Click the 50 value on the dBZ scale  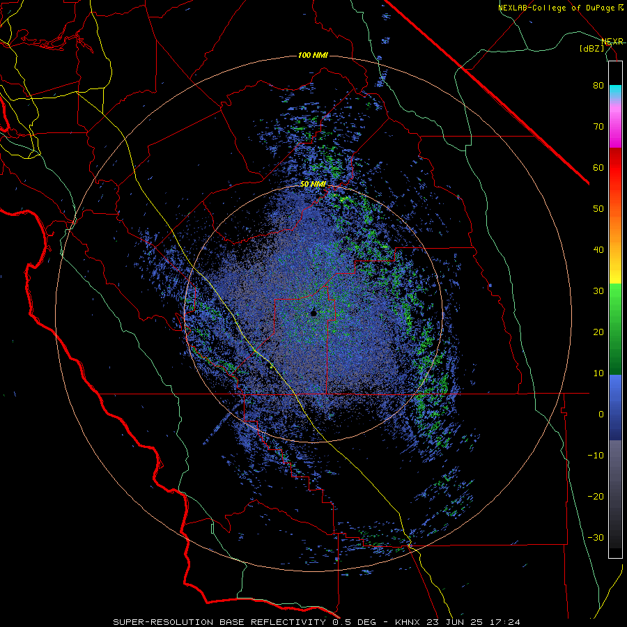(598, 209)
